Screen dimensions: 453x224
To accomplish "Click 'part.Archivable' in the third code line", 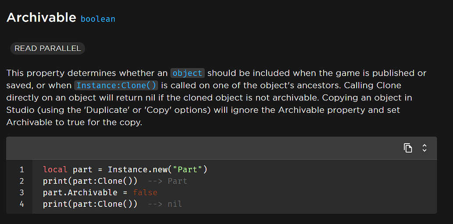I will click(x=80, y=192).
